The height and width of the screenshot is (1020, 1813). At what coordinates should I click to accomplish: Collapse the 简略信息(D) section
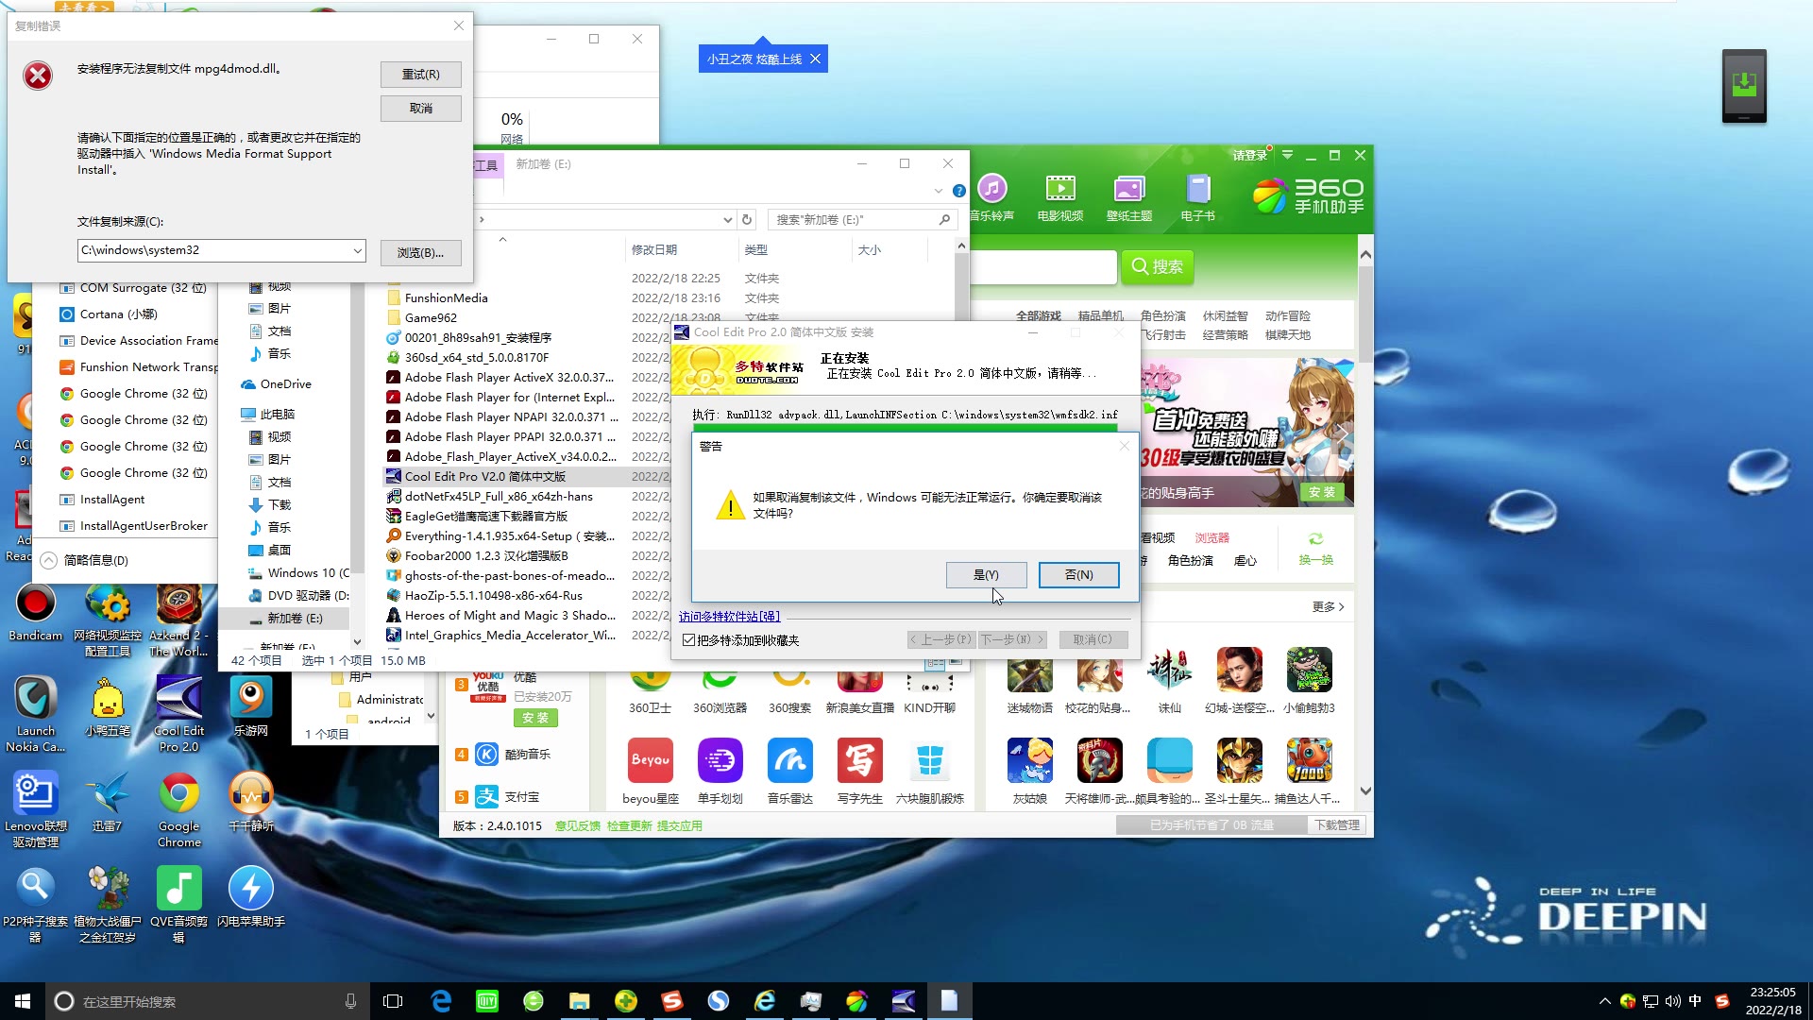pos(48,559)
